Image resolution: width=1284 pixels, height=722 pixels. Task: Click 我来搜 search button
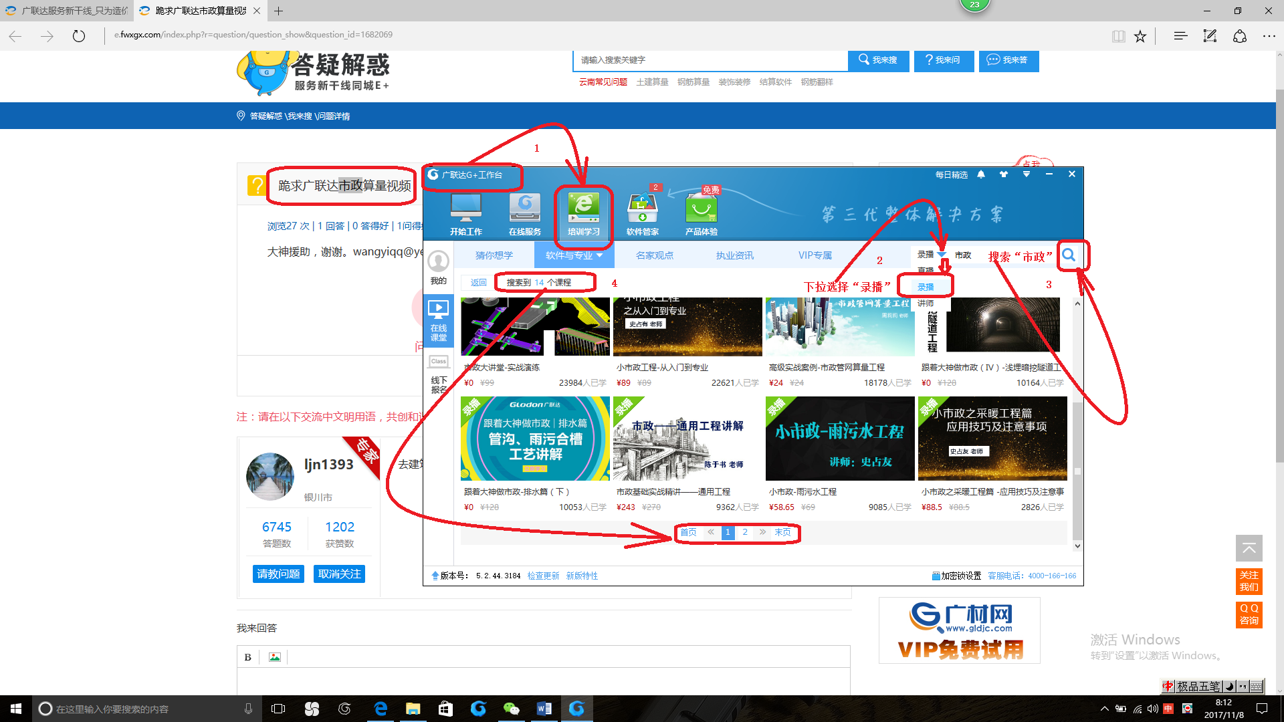click(878, 60)
